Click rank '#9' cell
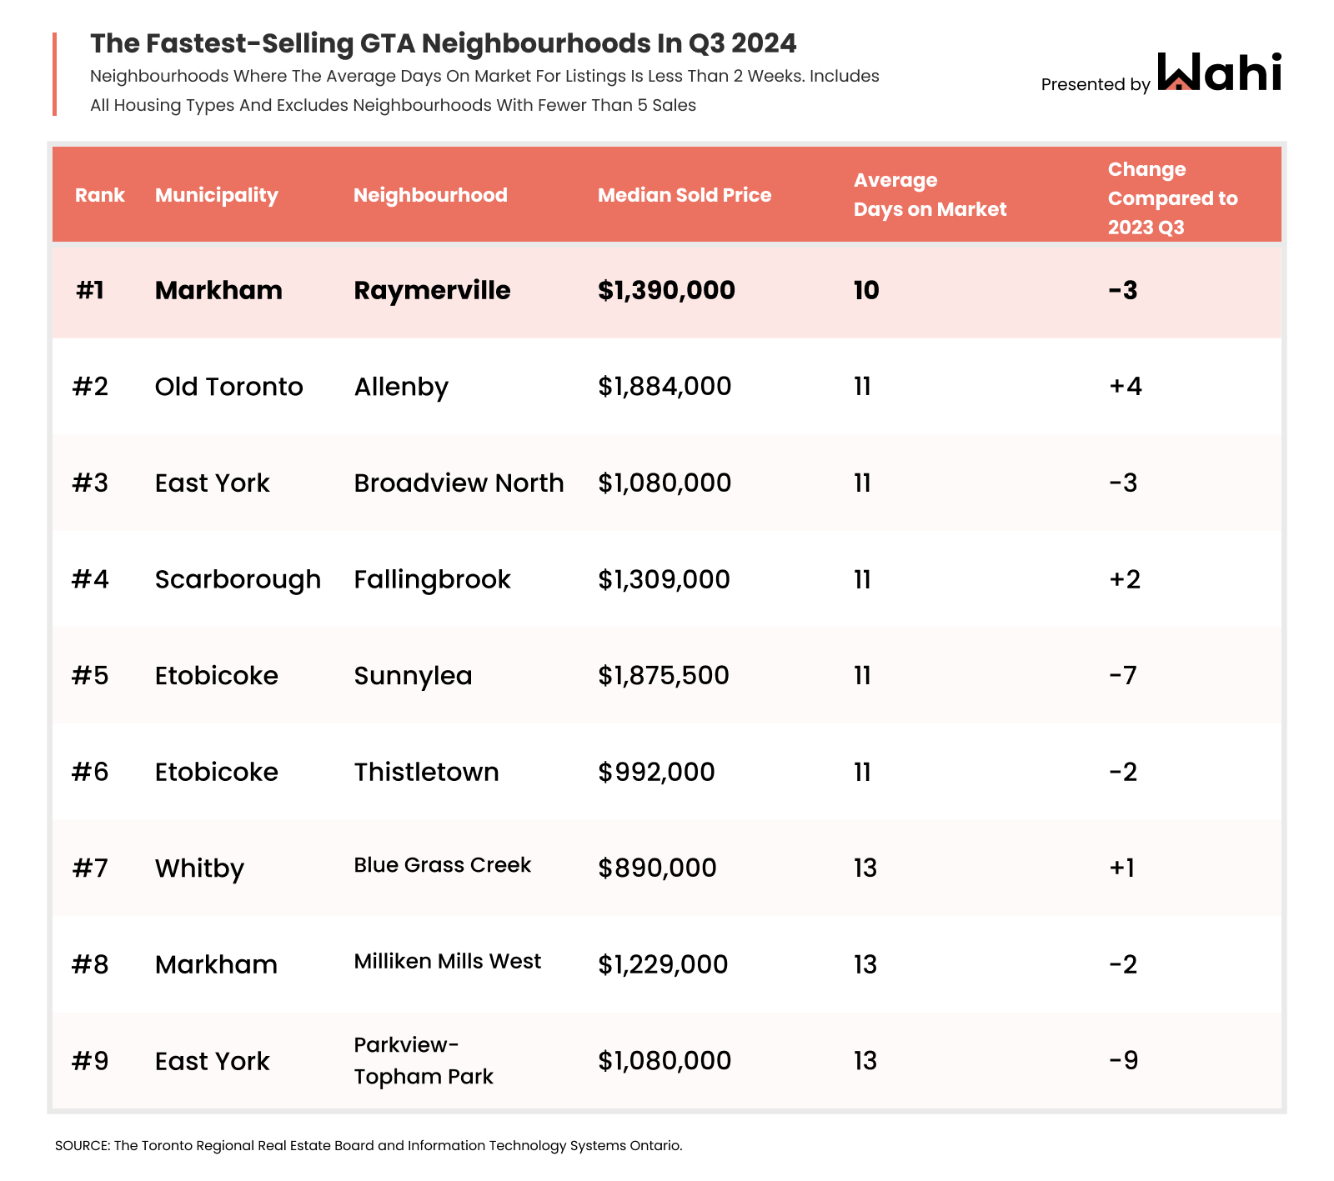 [90, 1061]
